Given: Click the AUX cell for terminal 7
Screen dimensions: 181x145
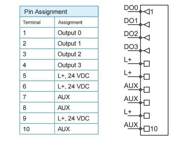Looking at the screenshot, I should [76, 97].
